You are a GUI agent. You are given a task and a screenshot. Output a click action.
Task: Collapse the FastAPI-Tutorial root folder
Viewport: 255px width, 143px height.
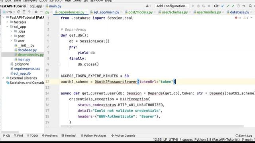click(4, 17)
